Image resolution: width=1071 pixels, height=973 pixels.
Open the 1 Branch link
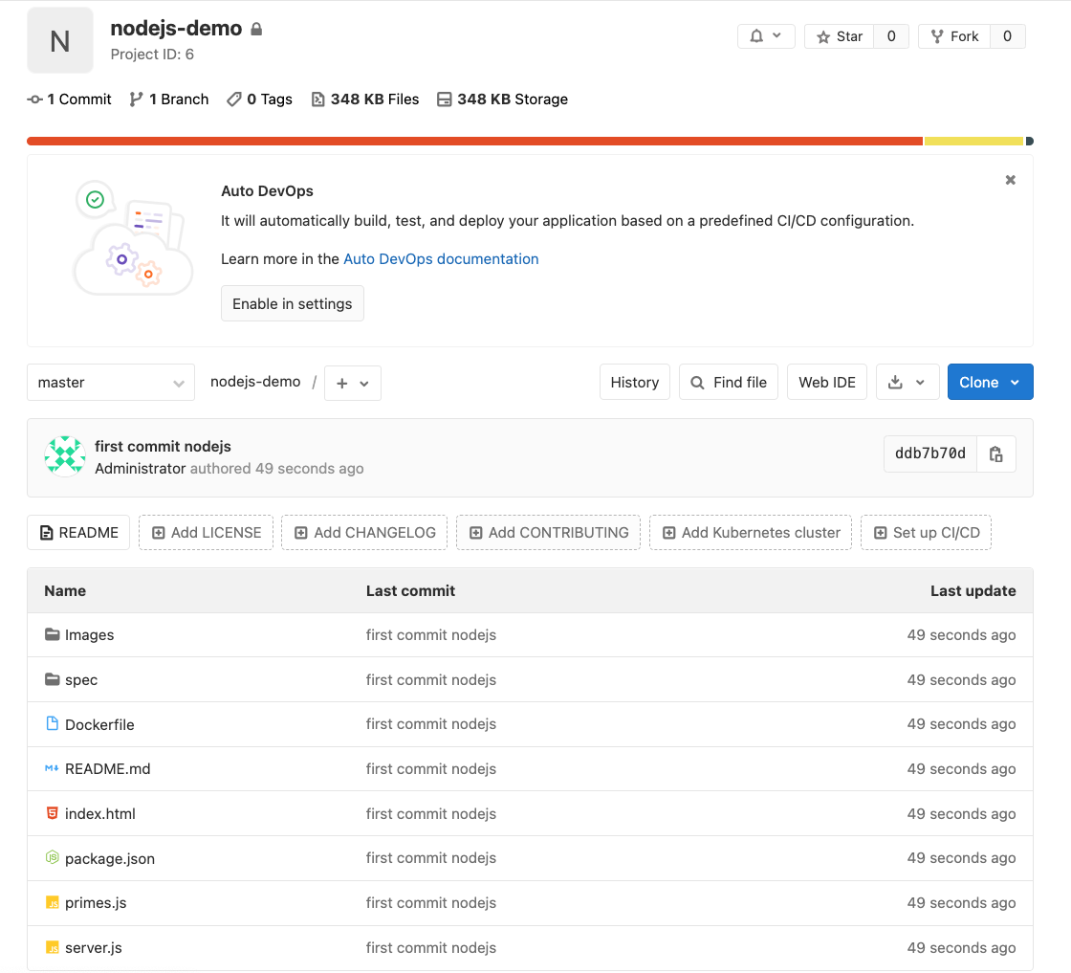168,100
